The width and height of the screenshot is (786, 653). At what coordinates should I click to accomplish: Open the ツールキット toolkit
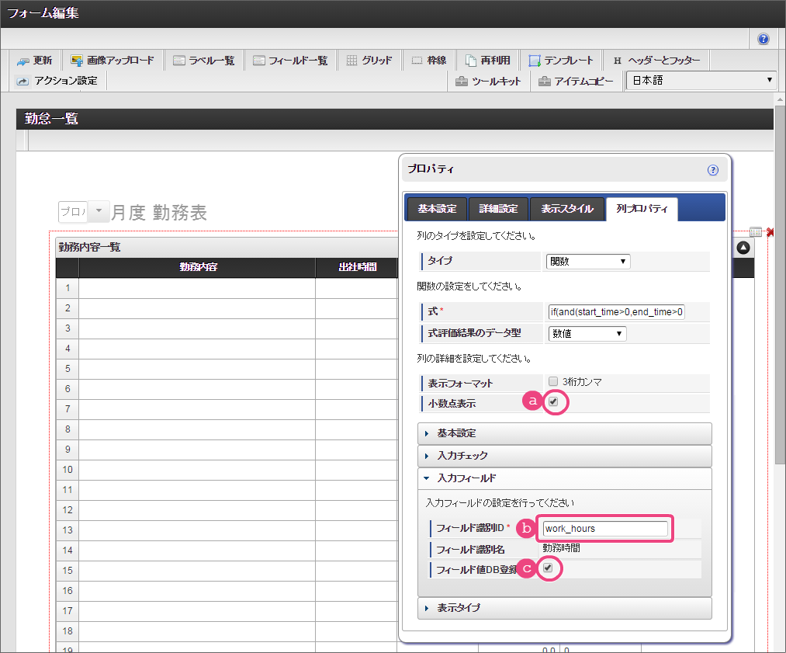coord(488,82)
